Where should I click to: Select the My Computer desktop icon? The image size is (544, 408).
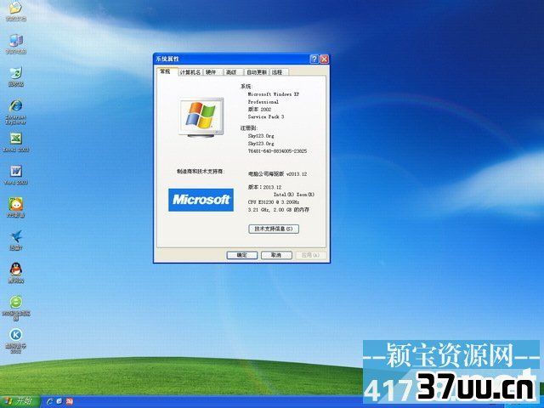[16, 44]
